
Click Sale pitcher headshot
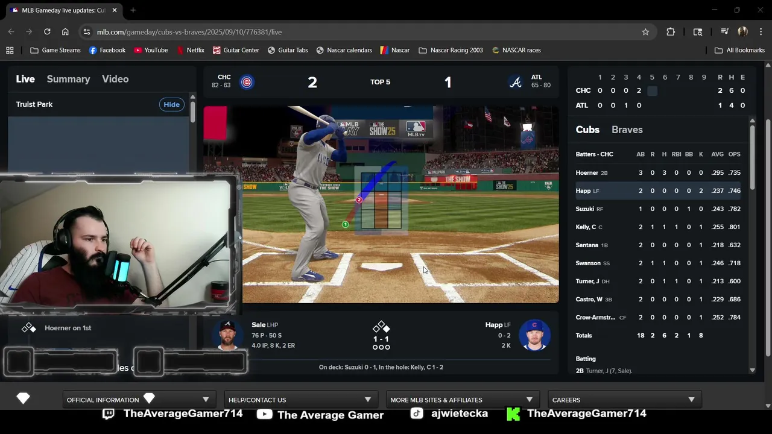tap(227, 335)
